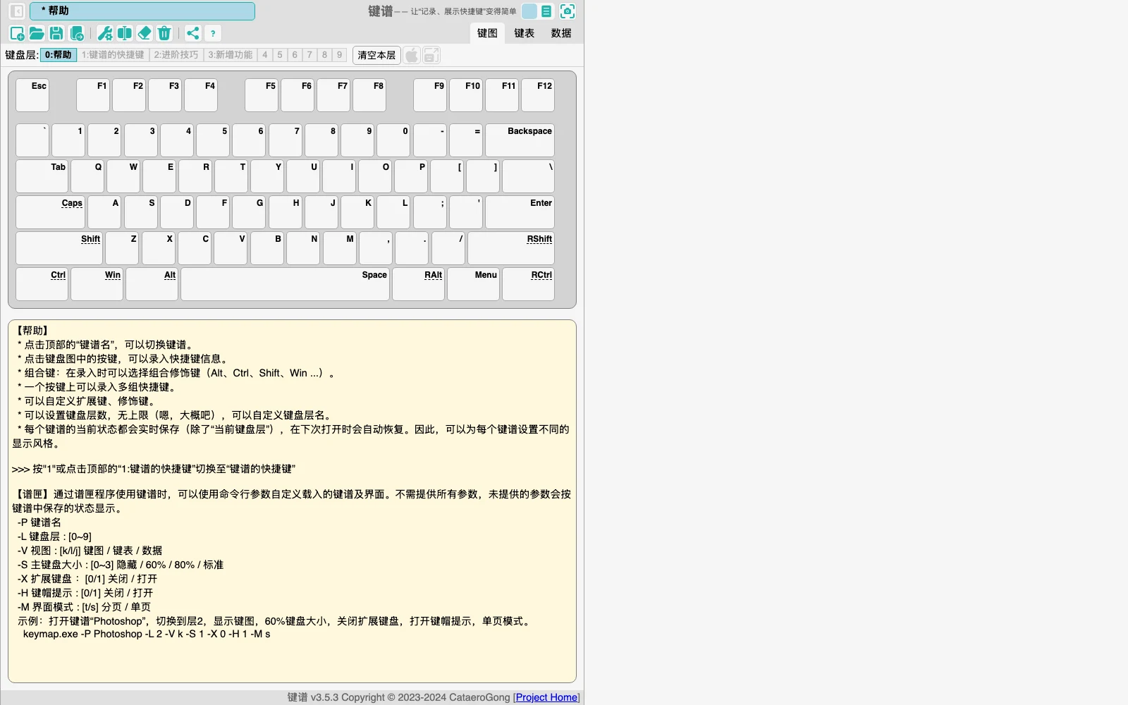Click the backtick key left of 1
Screen dimensions: 1128x705
tap(32, 140)
